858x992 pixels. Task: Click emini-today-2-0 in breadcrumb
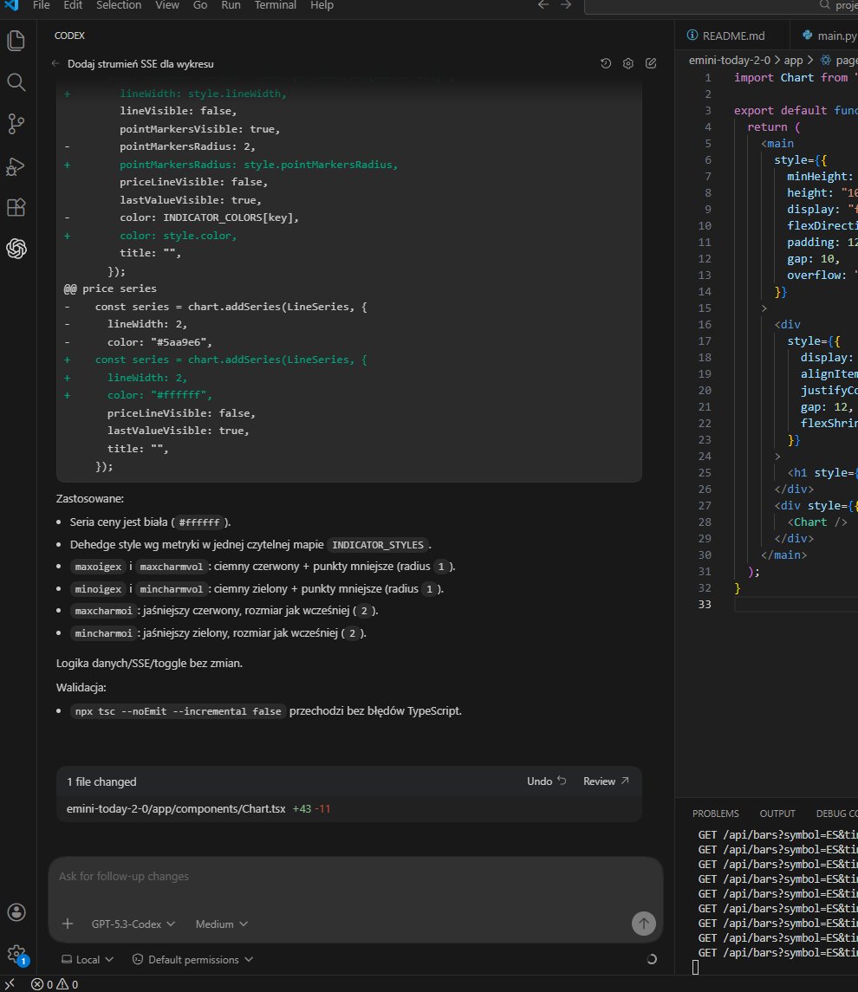tap(730, 60)
